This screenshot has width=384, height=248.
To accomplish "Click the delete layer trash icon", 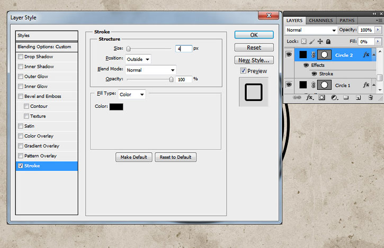I will point(371,98).
